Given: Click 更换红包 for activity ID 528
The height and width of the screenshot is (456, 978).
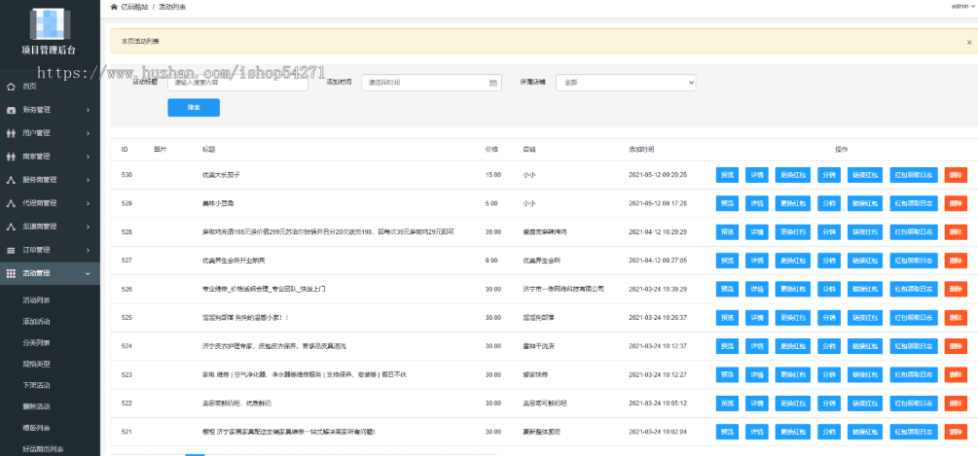Looking at the screenshot, I should [x=793, y=231].
